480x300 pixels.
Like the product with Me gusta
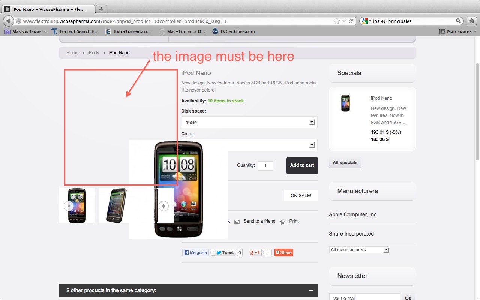point(195,252)
